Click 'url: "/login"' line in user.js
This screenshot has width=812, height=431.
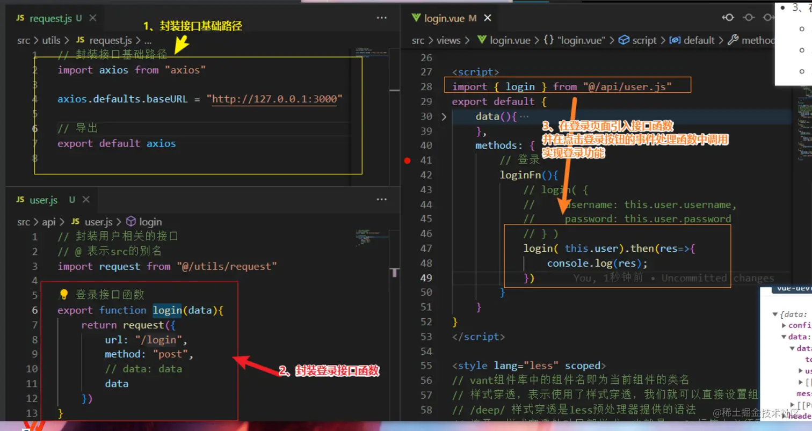146,340
